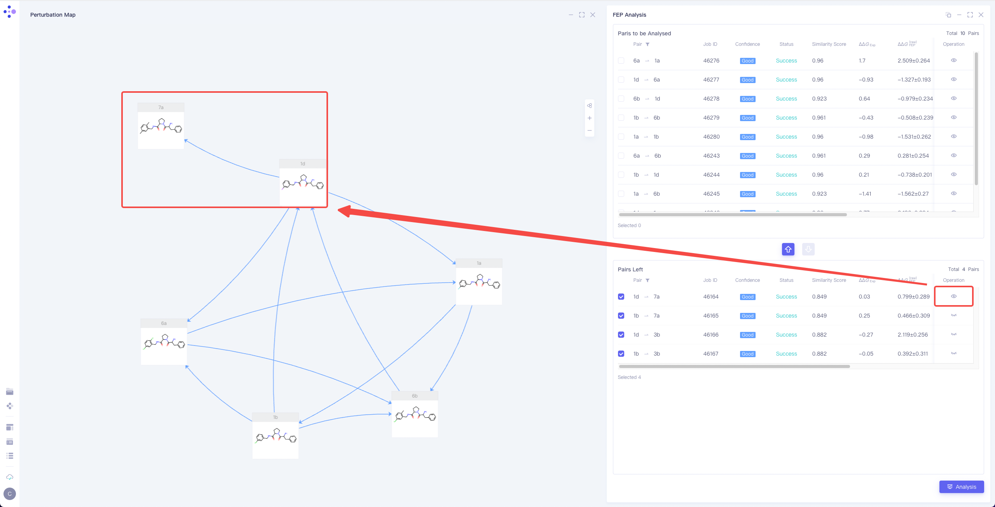Open the bulleted list icon in sidebar
The width and height of the screenshot is (995, 507).
10,456
